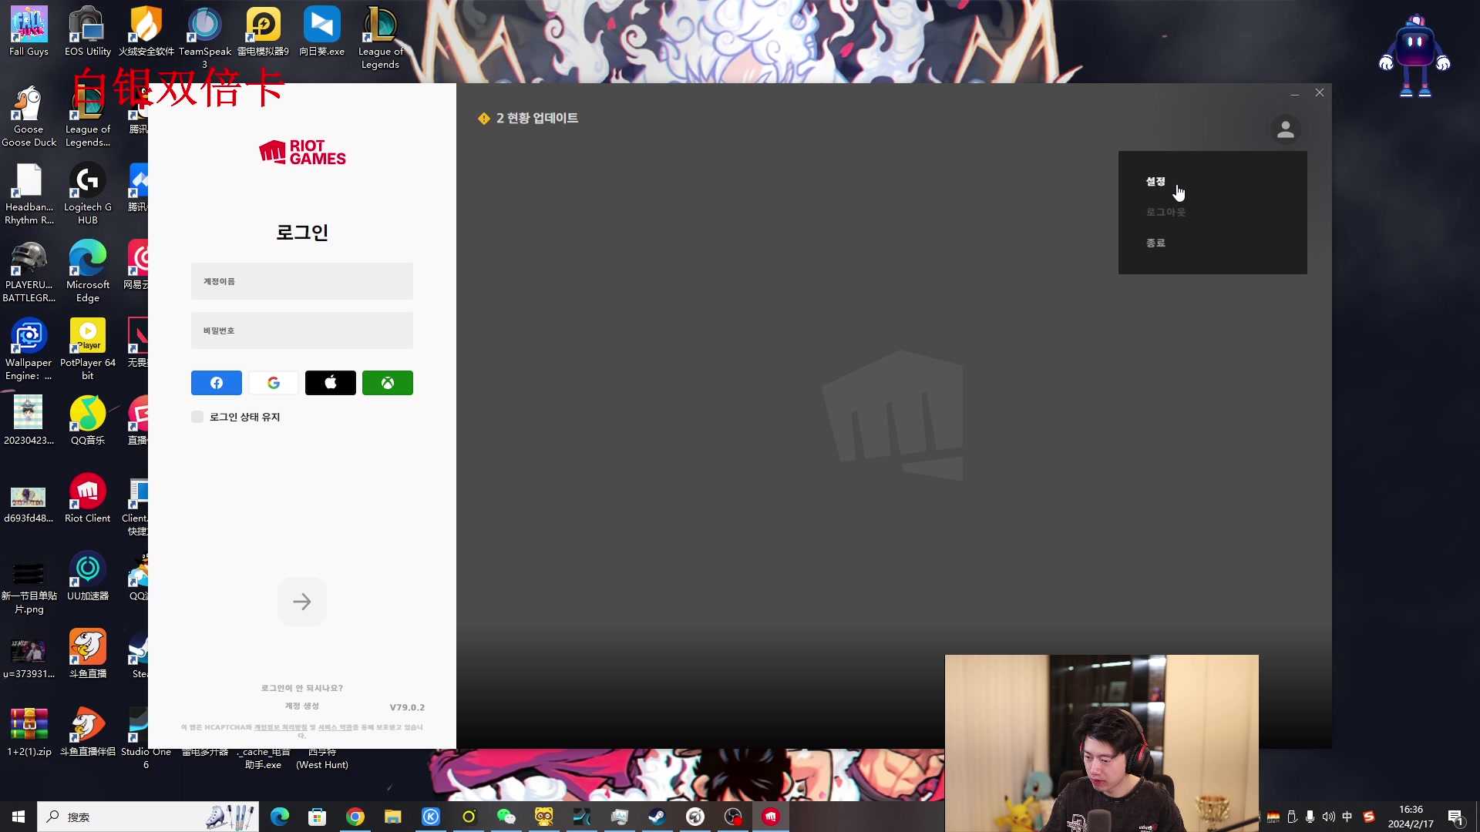Screen dimensions: 1480x832
Task: Open the 로그인이 안 되시나요? help link
Action: (x=302, y=688)
